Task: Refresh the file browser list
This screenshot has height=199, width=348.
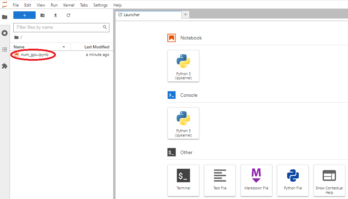Action: click(x=68, y=15)
